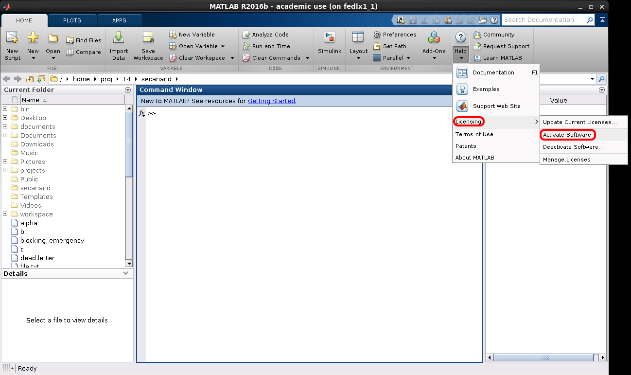This screenshot has height=375, width=631.
Task: Expand the workspace folder tree node
Action: click(5, 214)
